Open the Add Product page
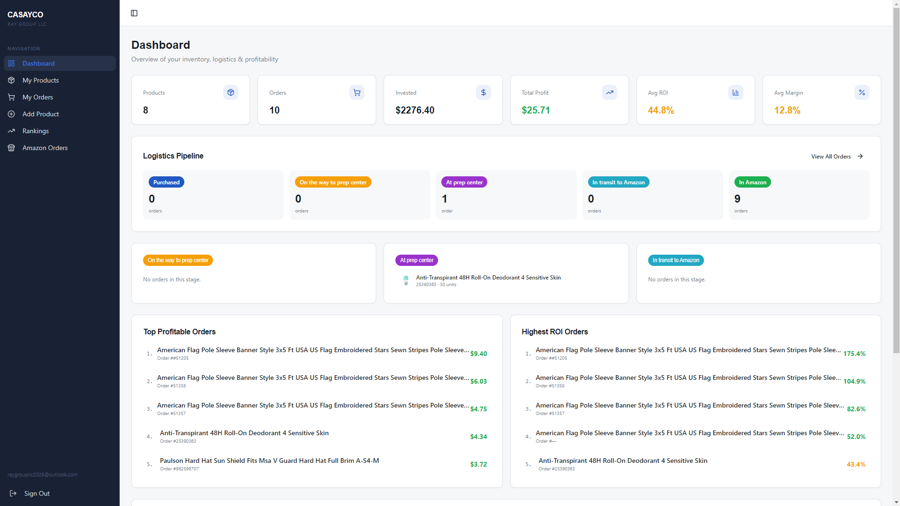The width and height of the screenshot is (900, 506). pos(60,114)
